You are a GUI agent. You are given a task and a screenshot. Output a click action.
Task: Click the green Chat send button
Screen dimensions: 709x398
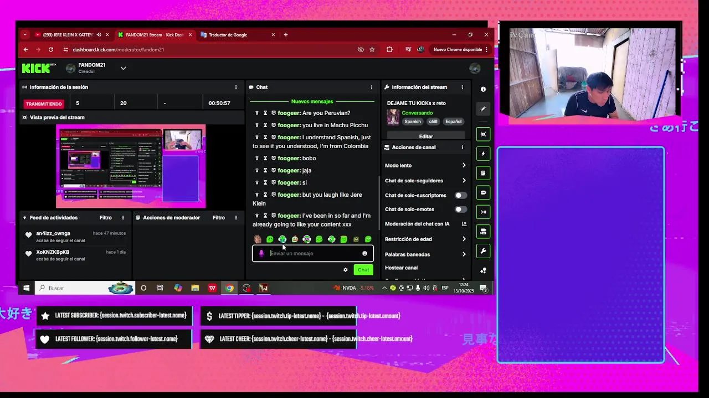[x=363, y=270]
